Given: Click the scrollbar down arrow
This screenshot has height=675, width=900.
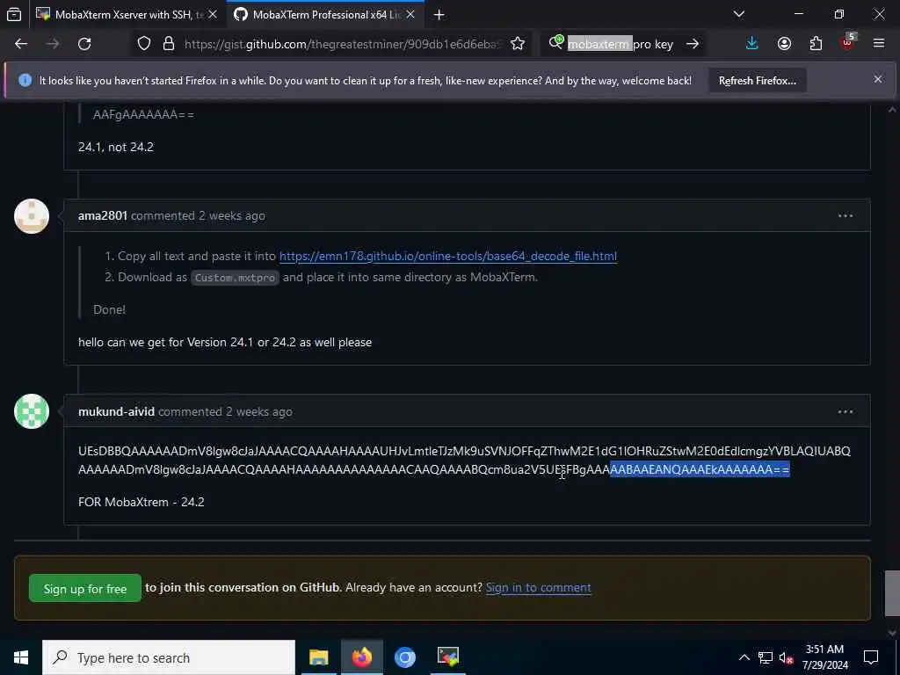Looking at the screenshot, I should (x=892, y=633).
